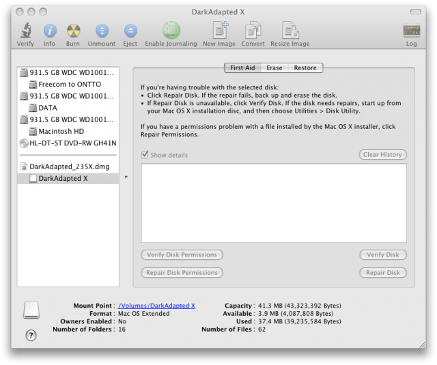Switch to the Restore tab

coord(305,68)
